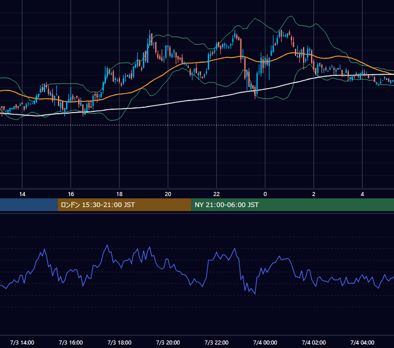Click the 7/4 02:00 date label
Screen dimensions: 394x348
tap(313, 342)
